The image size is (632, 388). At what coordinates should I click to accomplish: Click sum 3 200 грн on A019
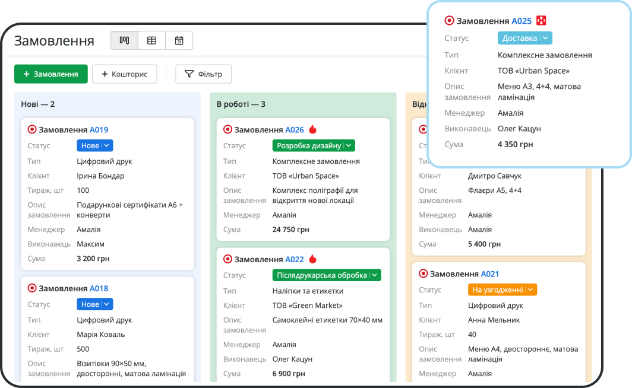(93, 259)
